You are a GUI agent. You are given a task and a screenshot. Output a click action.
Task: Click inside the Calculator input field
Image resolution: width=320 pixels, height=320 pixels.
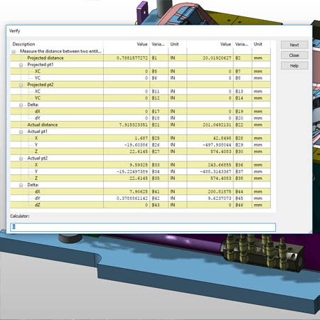click(x=143, y=227)
